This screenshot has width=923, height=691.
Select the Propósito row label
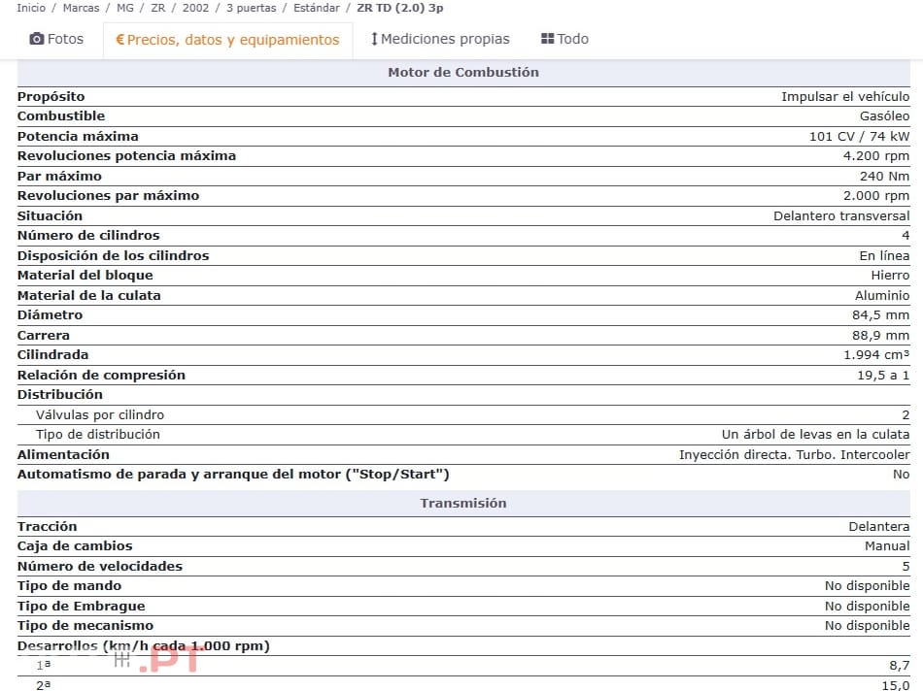(51, 97)
